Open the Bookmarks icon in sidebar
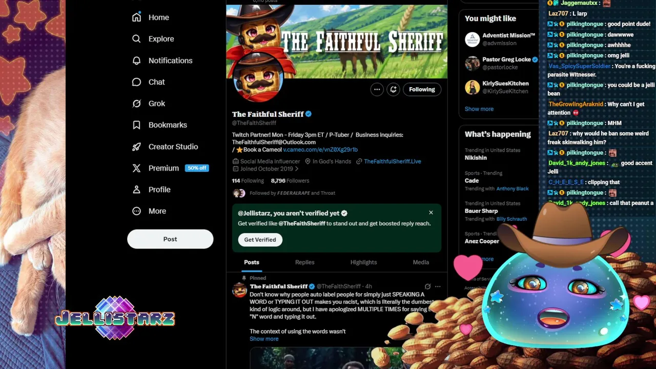Viewport: 656px width, 369px height. point(136,125)
